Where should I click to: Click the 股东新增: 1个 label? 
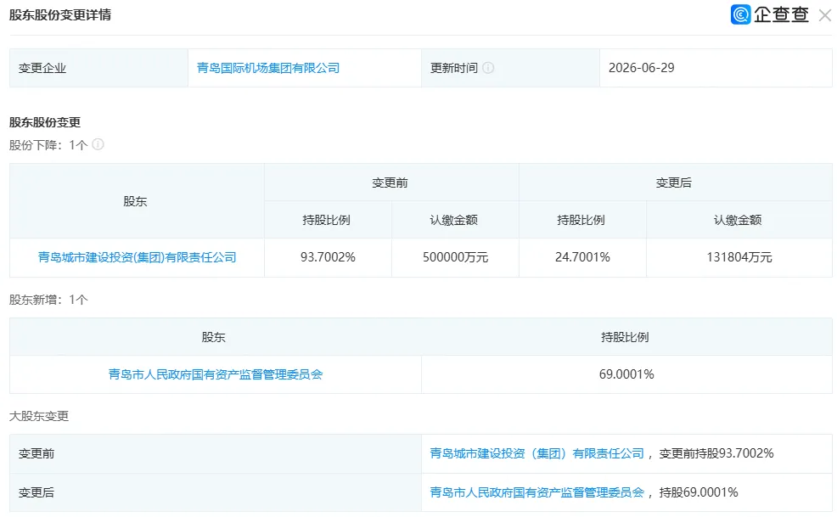click(x=48, y=300)
